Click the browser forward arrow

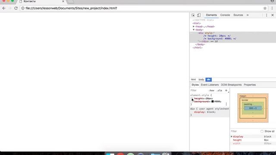coord(10,8)
